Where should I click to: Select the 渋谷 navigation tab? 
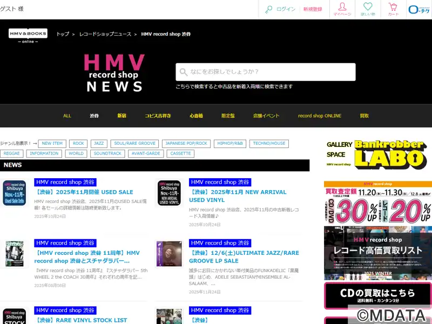click(94, 116)
